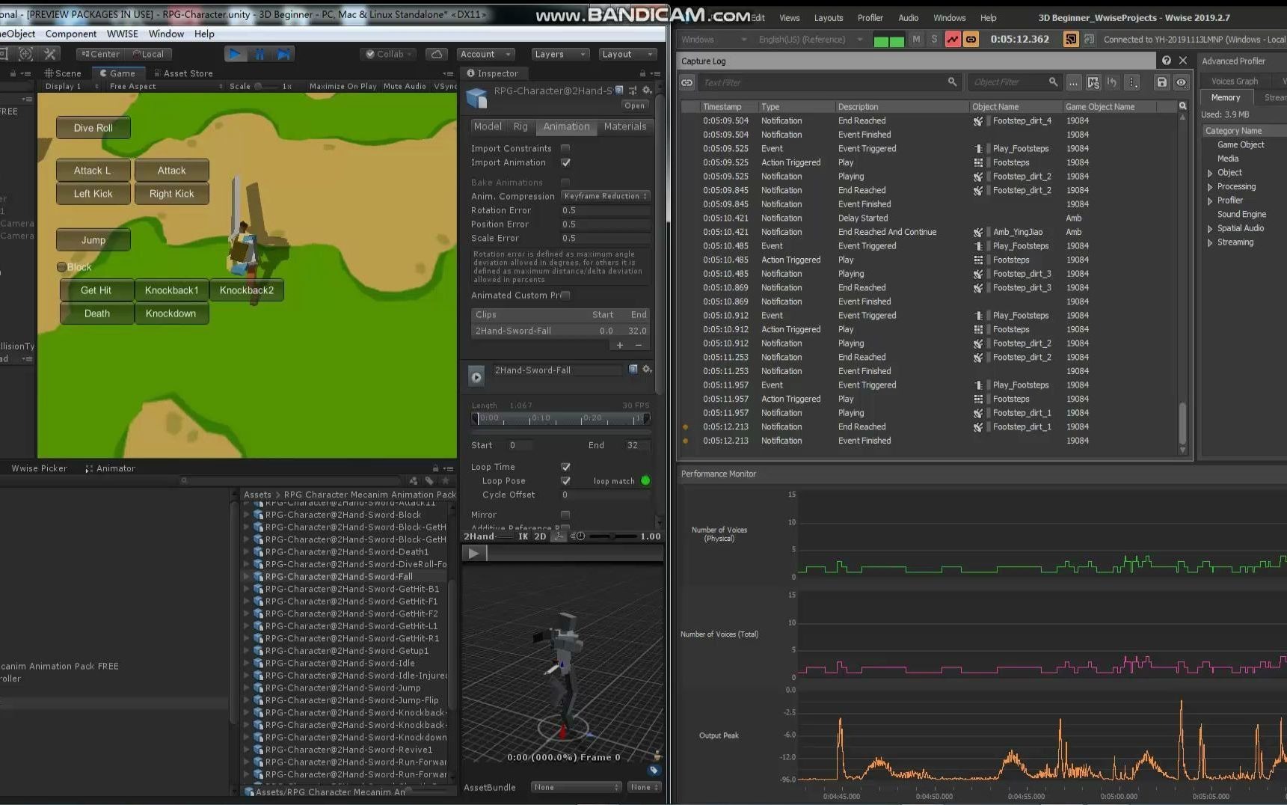Click Dive Roll button
1287x805 pixels.
pos(93,128)
